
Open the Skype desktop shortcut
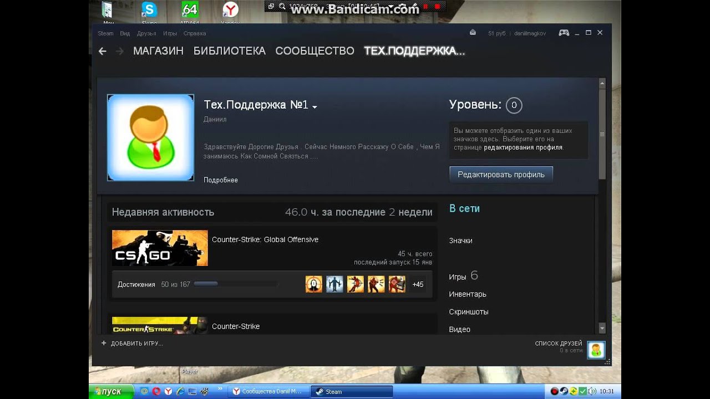[149, 9]
